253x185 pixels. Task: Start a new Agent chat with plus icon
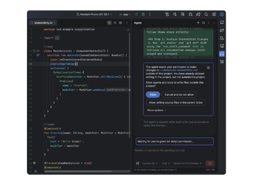[198, 23]
